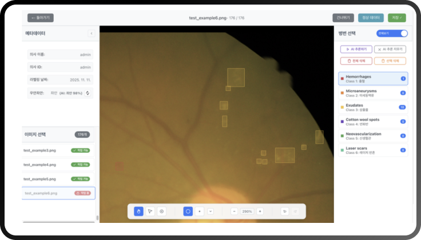Click the red Hemorrhages color swatch

342,79
